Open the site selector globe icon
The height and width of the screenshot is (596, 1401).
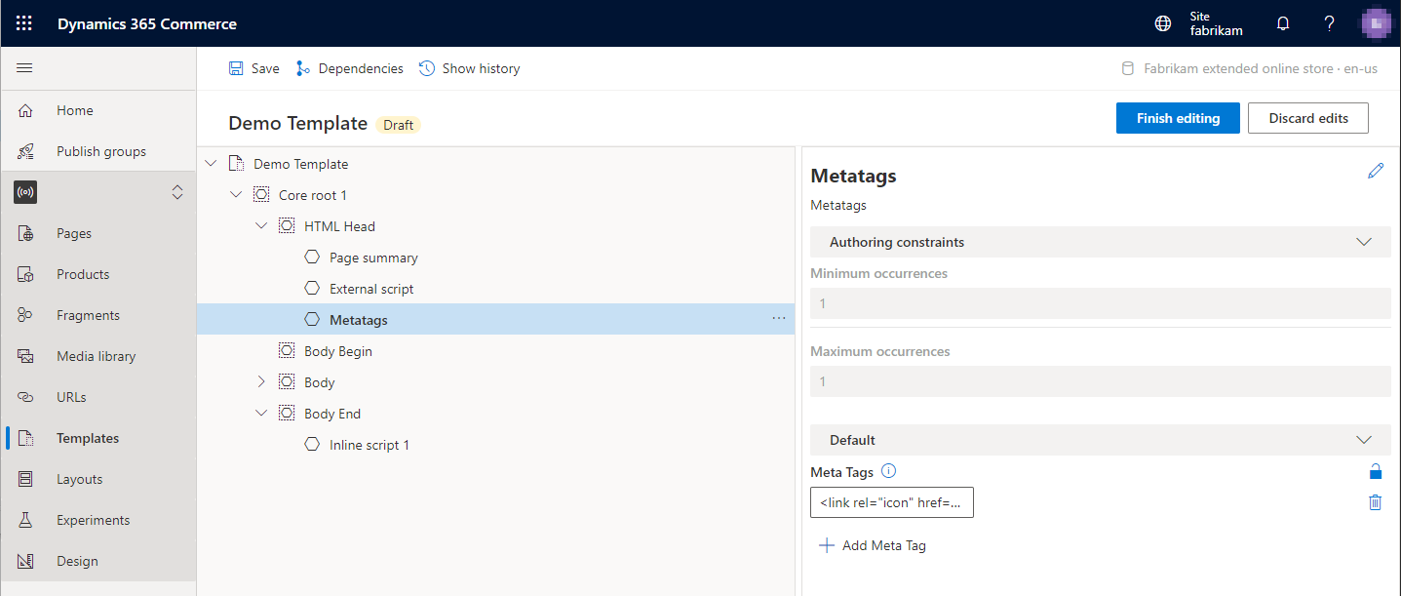point(1162,22)
